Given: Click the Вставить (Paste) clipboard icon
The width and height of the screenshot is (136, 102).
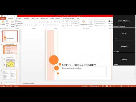Looking at the screenshot, I should [3, 22].
